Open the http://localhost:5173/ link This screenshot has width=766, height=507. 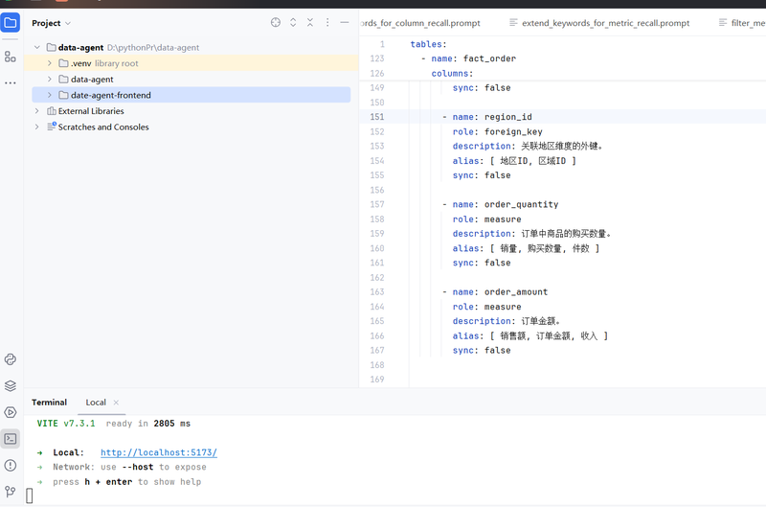[159, 452]
